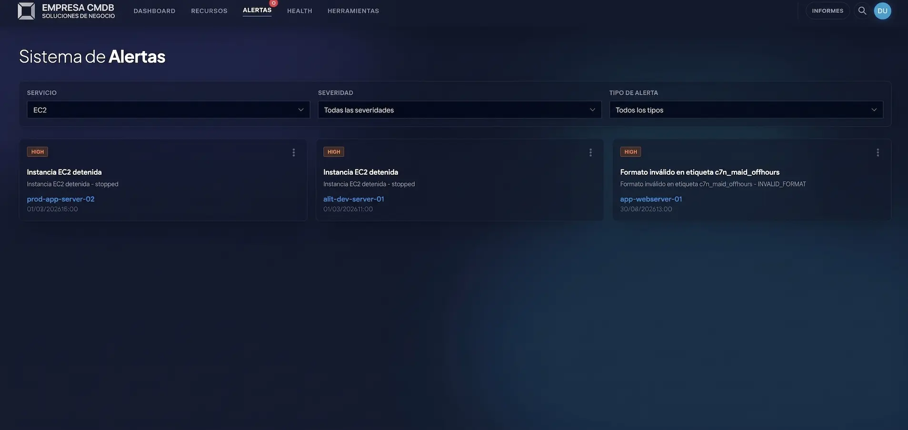This screenshot has height=430, width=908.
Task: Click the Empresa CMDB logo icon
Action: [x=26, y=11]
